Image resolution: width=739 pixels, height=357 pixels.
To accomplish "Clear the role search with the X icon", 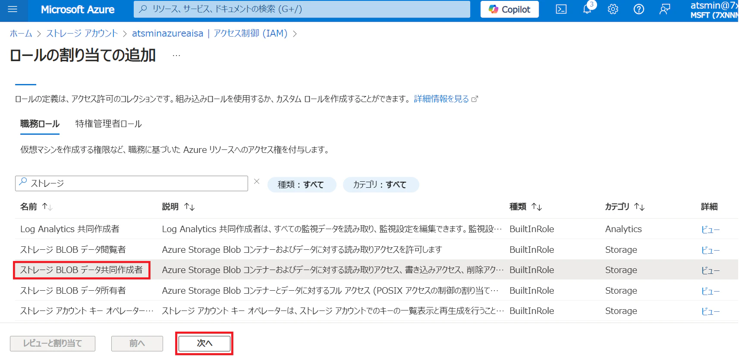I will [x=257, y=182].
